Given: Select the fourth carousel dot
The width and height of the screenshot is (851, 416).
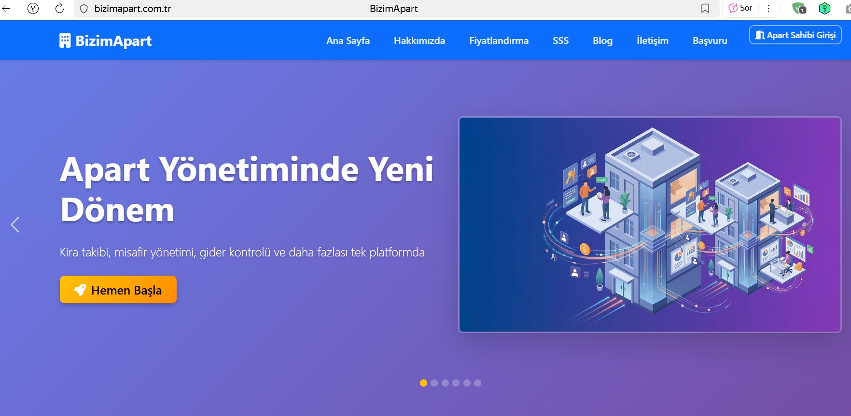Looking at the screenshot, I should (x=456, y=383).
